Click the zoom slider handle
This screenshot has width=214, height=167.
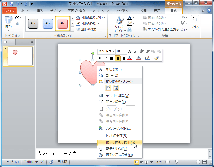[176, 162]
